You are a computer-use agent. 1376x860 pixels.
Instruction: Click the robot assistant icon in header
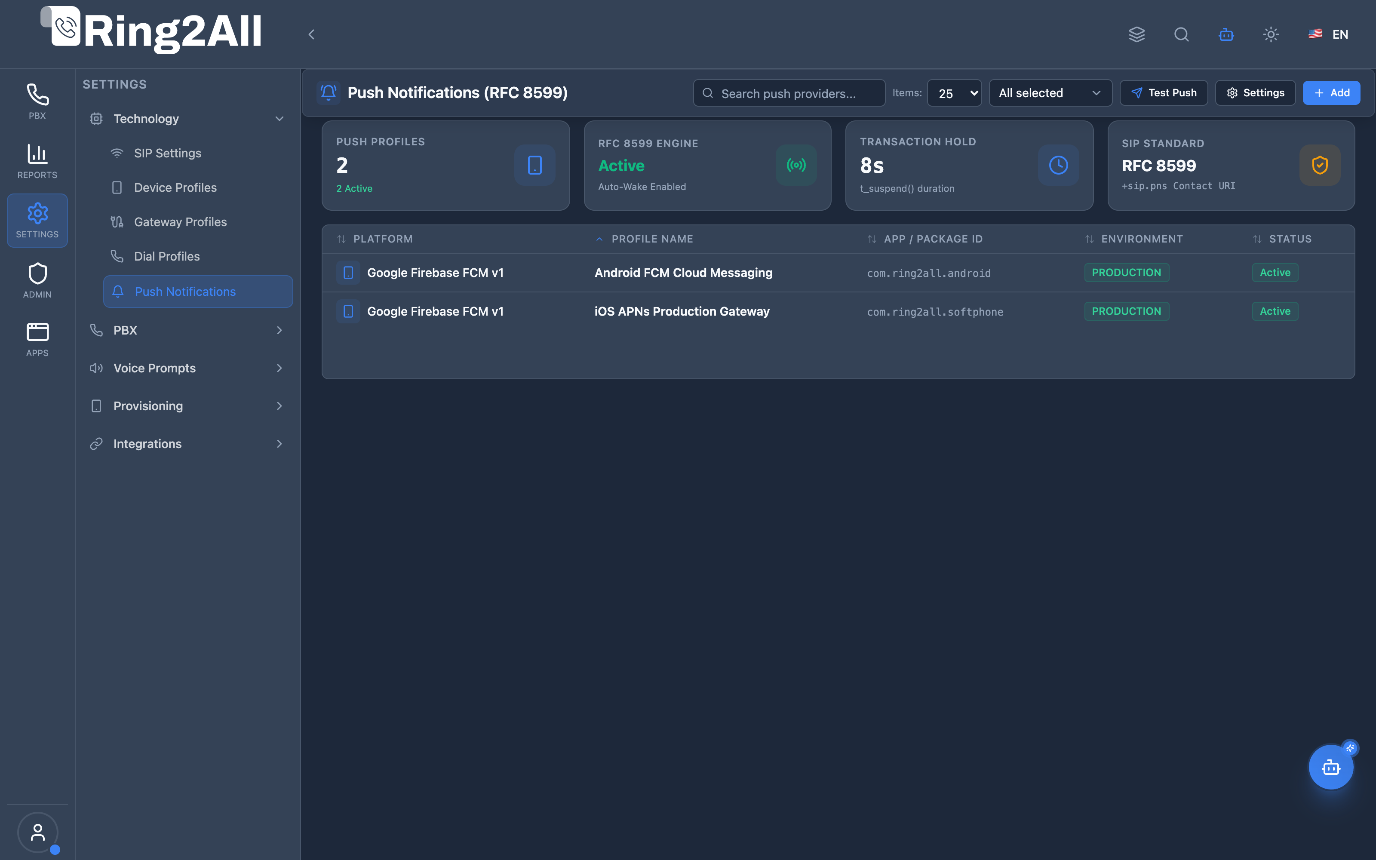click(x=1226, y=35)
